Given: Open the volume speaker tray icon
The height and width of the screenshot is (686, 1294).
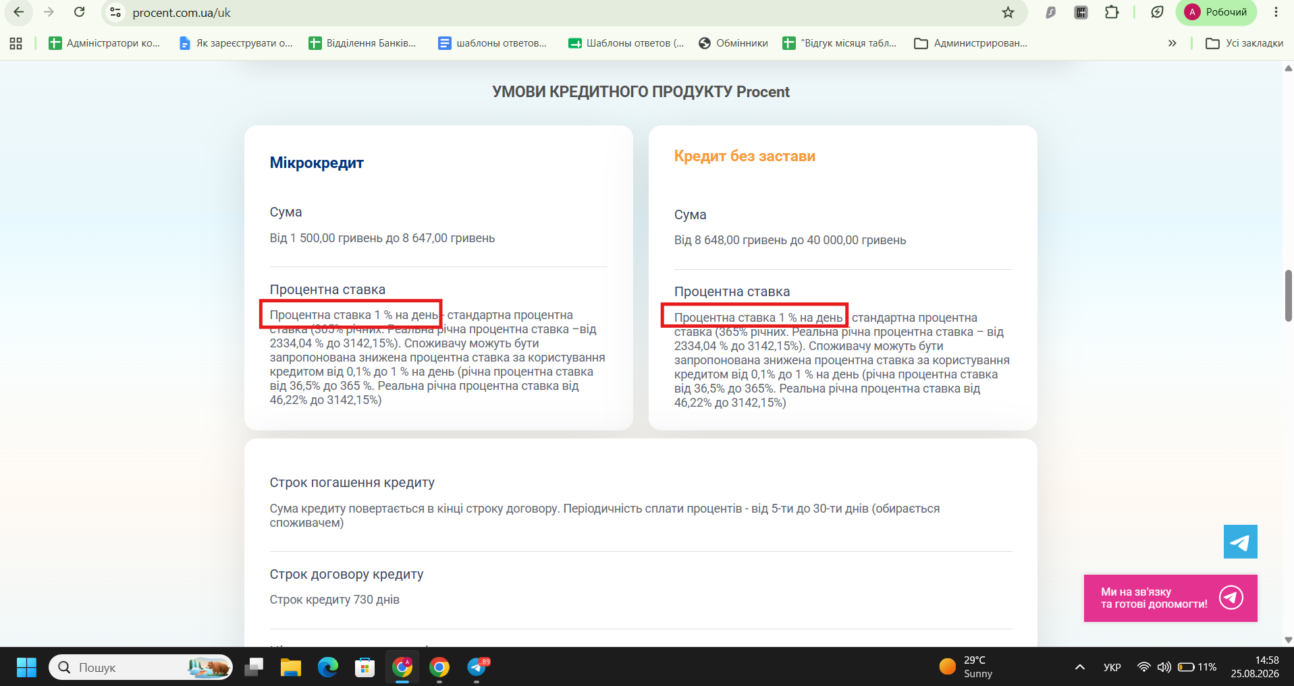Looking at the screenshot, I should point(1164,667).
